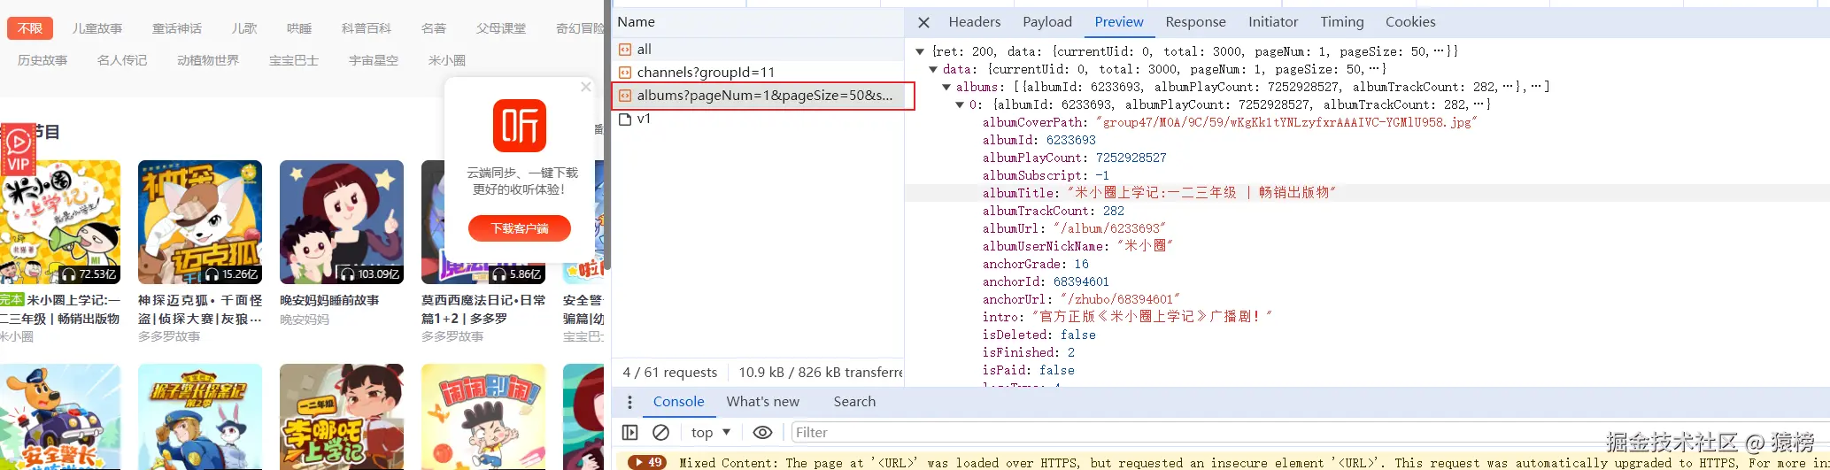Select the Preview tab
This screenshot has height=470, width=1830.
tap(1119, 22)
